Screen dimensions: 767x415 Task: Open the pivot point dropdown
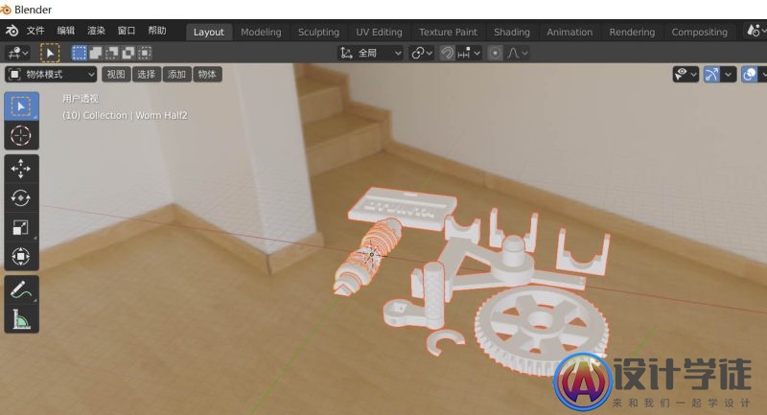pyautogui.click(x=422, y=53)
